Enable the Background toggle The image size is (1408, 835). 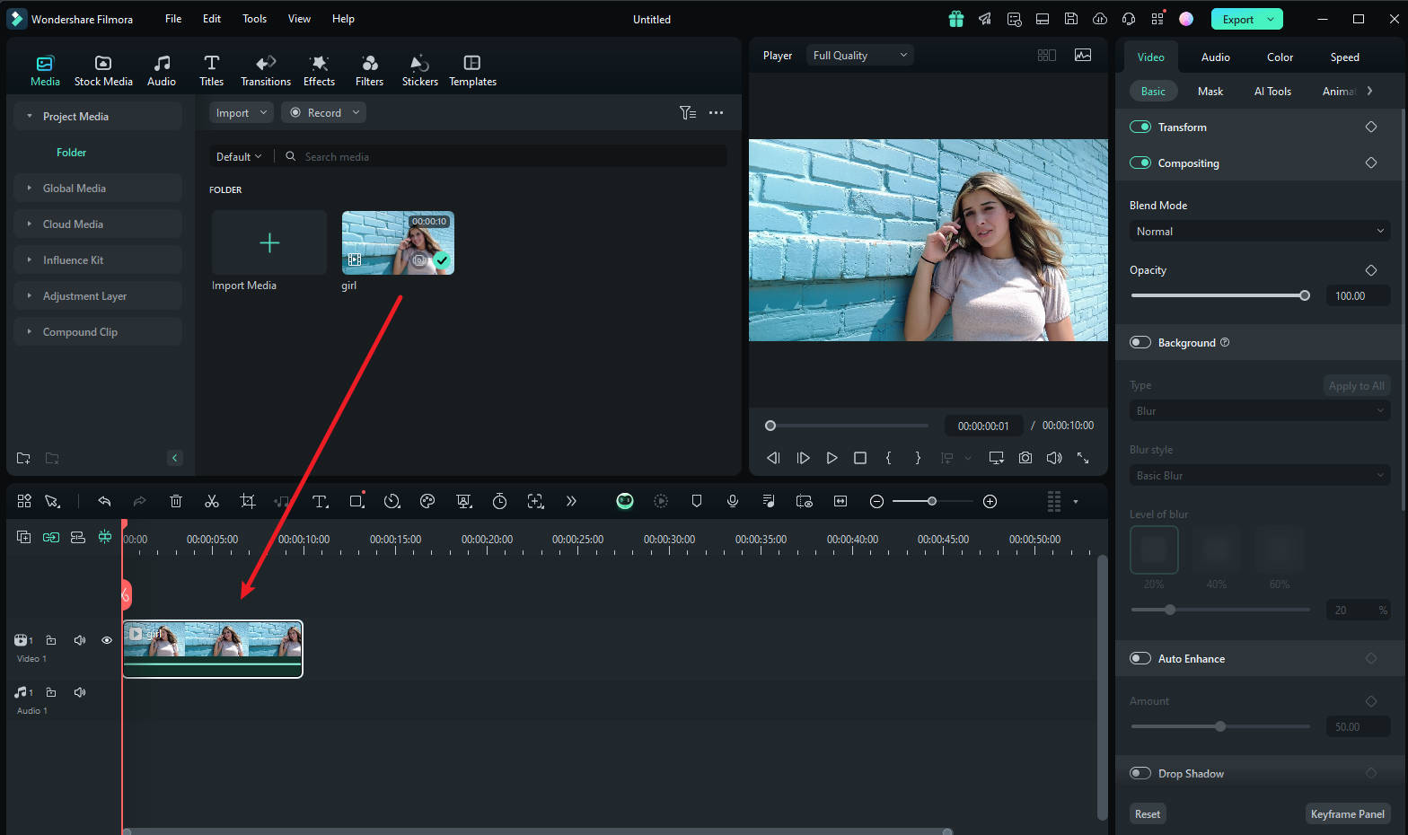coord(1140,342)
